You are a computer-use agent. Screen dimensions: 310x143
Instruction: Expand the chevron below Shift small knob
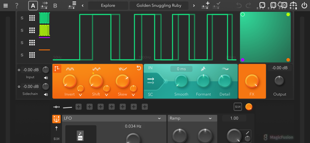click(107, 95)
